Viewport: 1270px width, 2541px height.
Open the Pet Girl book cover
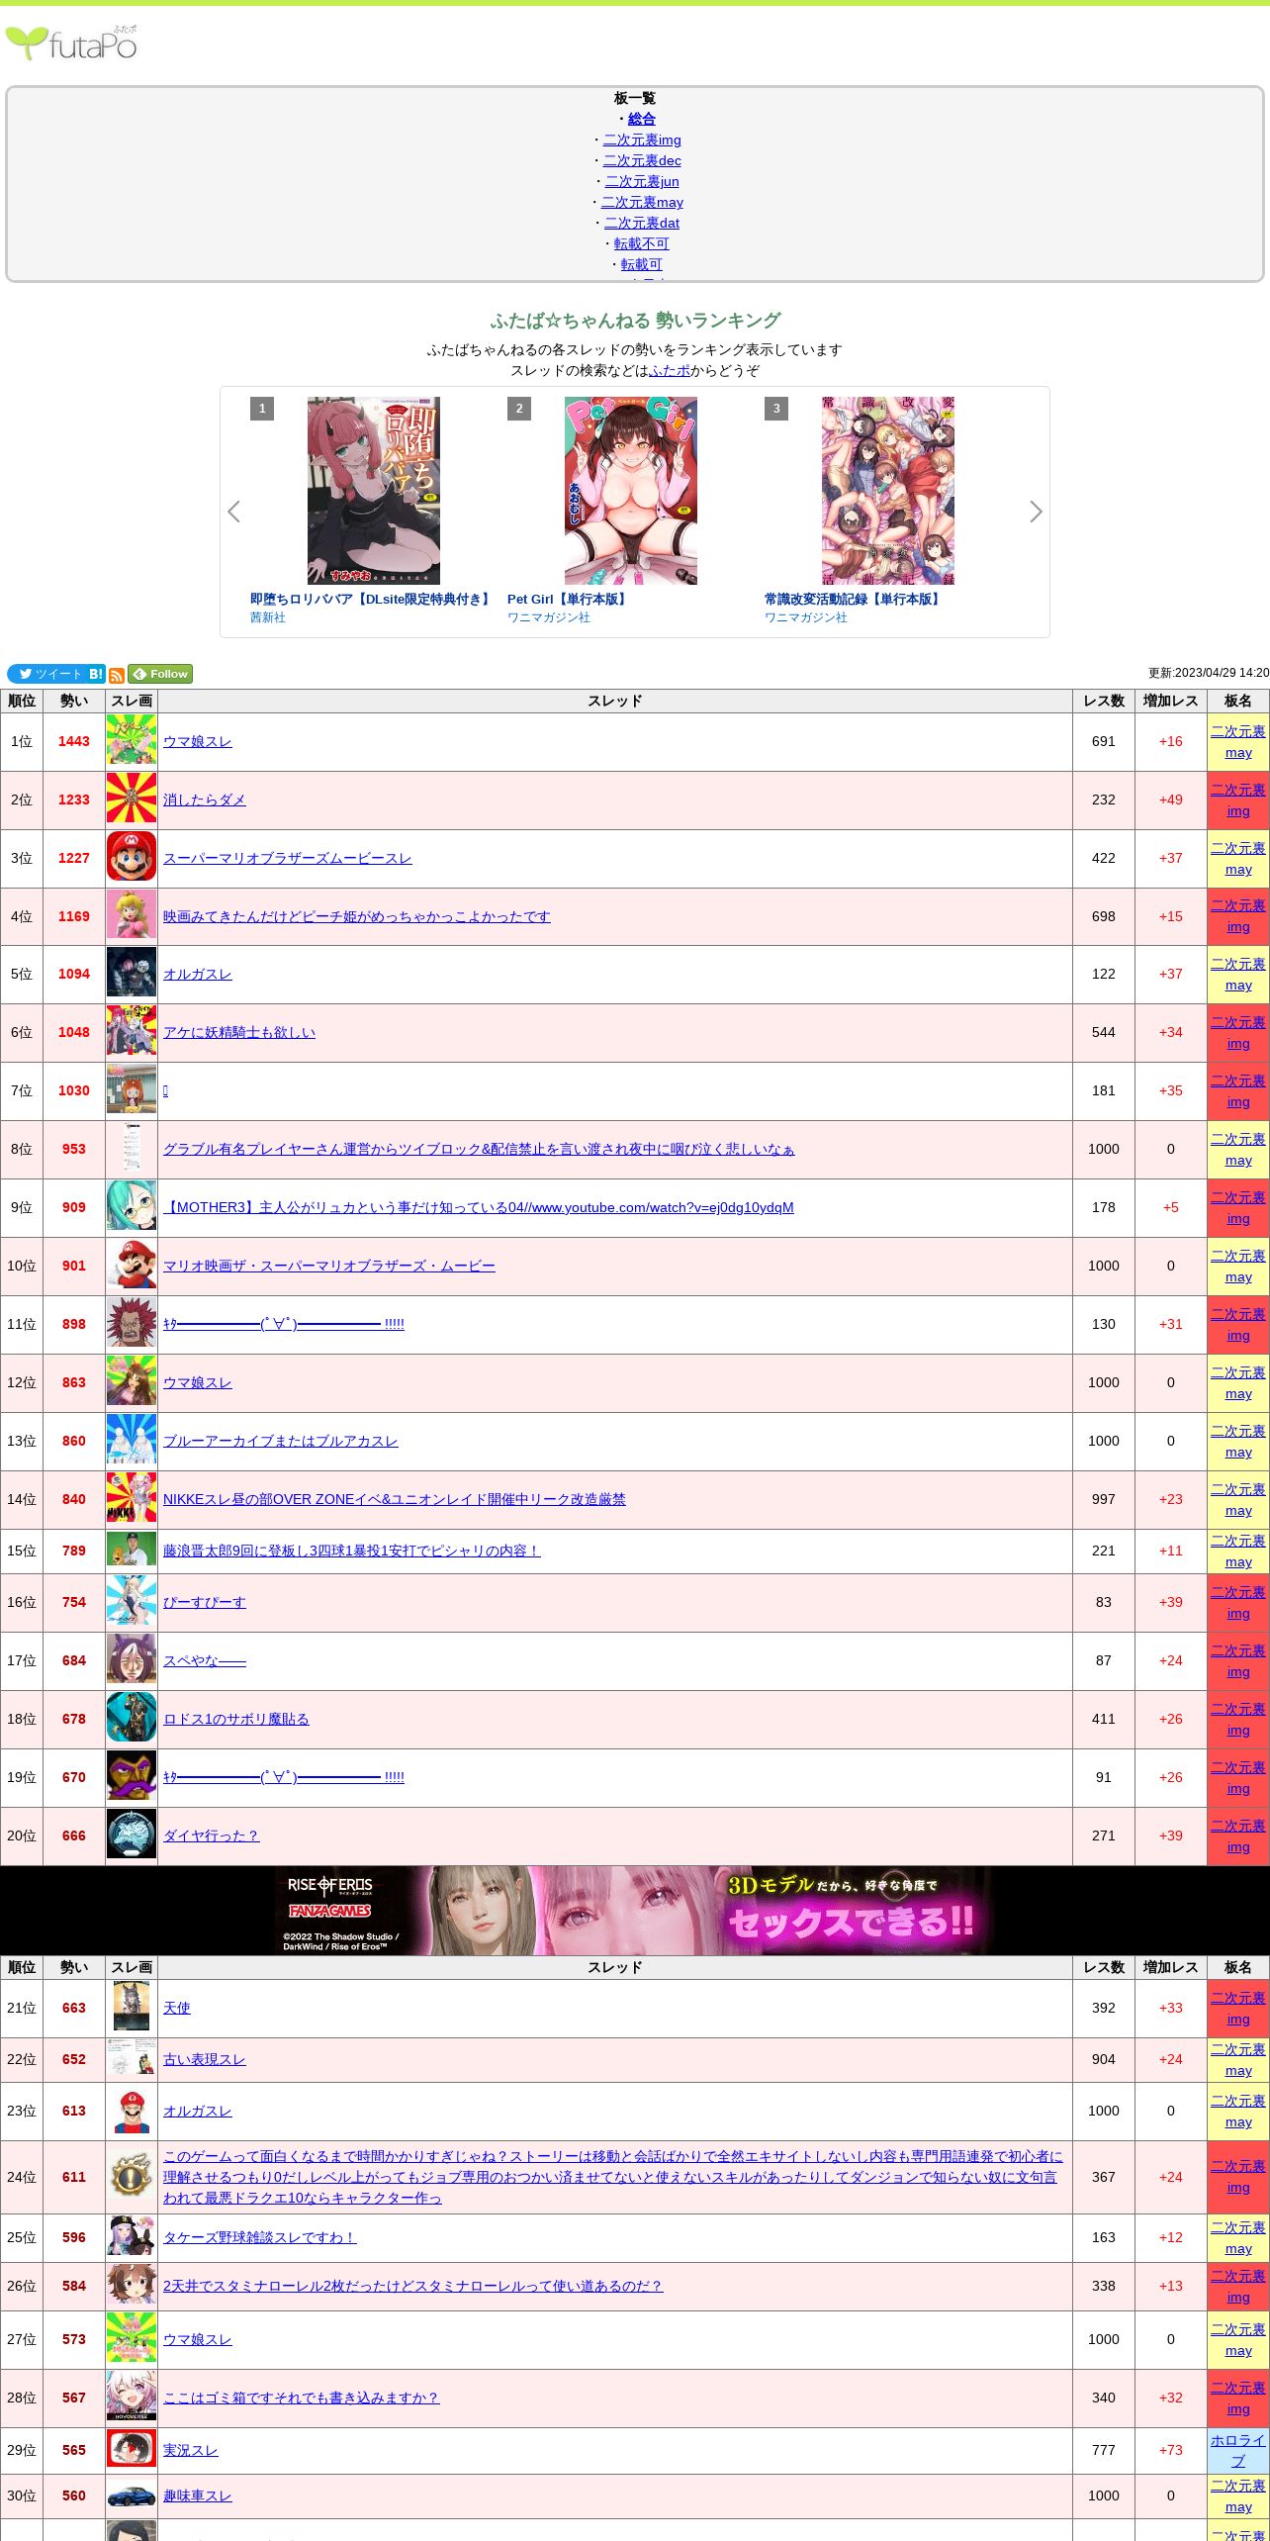(x=631, y=491)
